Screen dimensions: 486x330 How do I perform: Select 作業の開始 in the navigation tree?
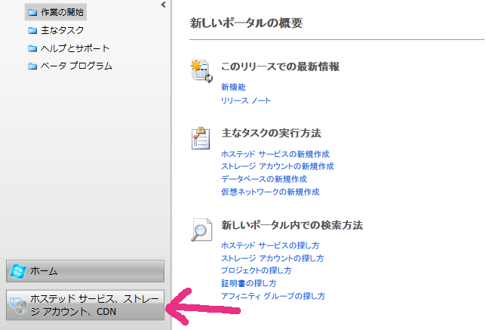click(x=56, y=12)
